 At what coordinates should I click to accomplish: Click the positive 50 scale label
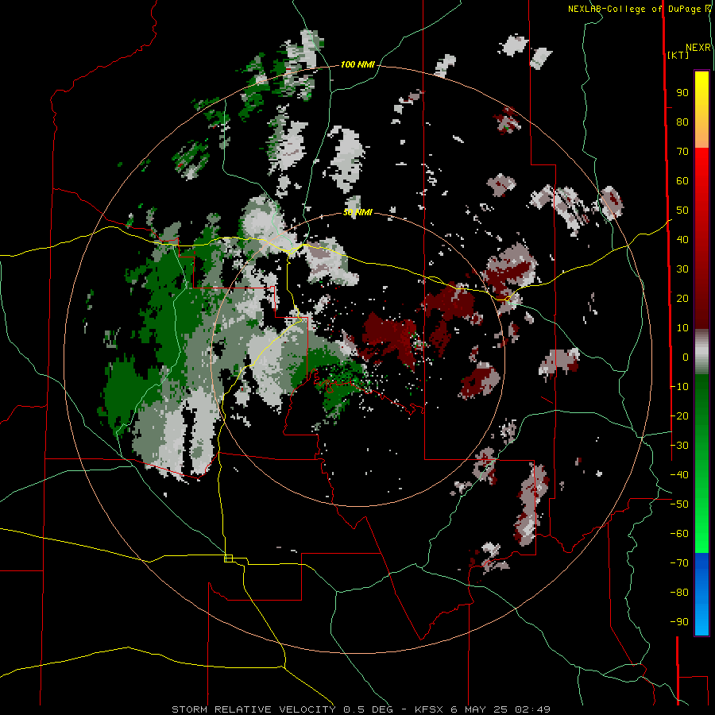coord(682,211)
